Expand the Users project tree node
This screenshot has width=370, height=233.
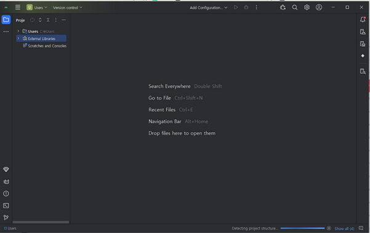coord(18,31)
